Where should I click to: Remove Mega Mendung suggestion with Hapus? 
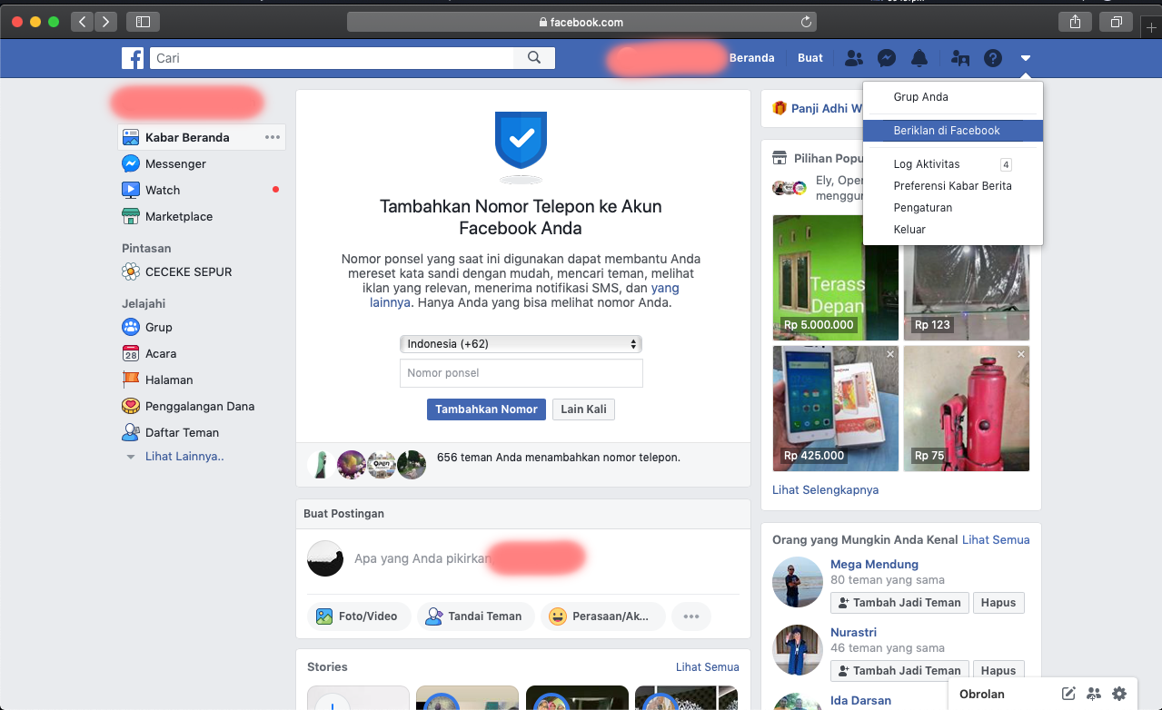click(998, 603)
